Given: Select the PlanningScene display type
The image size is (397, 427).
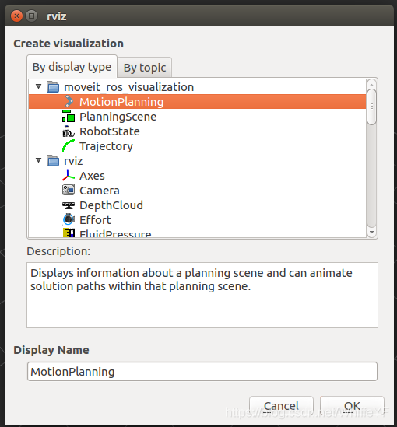Looking at the screenshot, I should [118, 117].
